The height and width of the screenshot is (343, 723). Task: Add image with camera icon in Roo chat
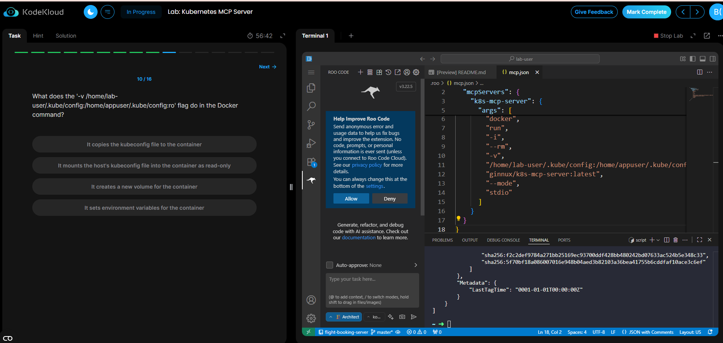pyautogui.click(x=402, y=317)
